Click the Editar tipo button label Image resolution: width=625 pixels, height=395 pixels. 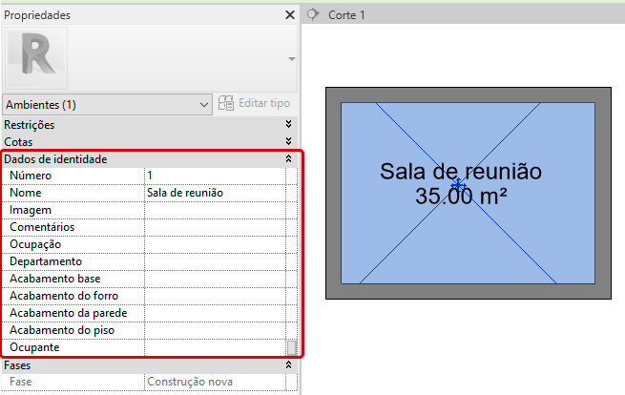coord(264,103)
